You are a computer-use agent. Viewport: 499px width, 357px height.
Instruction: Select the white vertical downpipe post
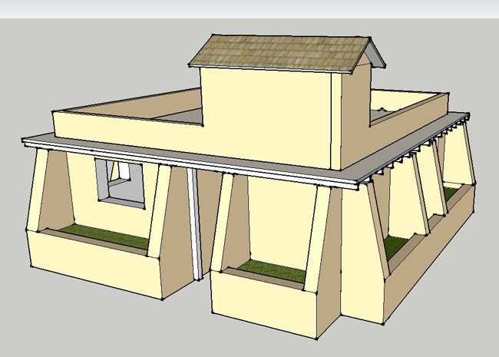[x=194, y=223]
